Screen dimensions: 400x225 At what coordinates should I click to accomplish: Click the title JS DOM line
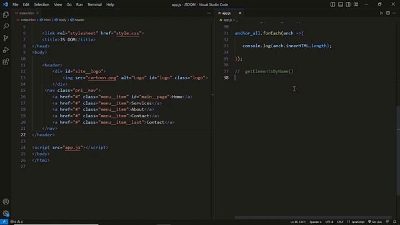(69, 39)
